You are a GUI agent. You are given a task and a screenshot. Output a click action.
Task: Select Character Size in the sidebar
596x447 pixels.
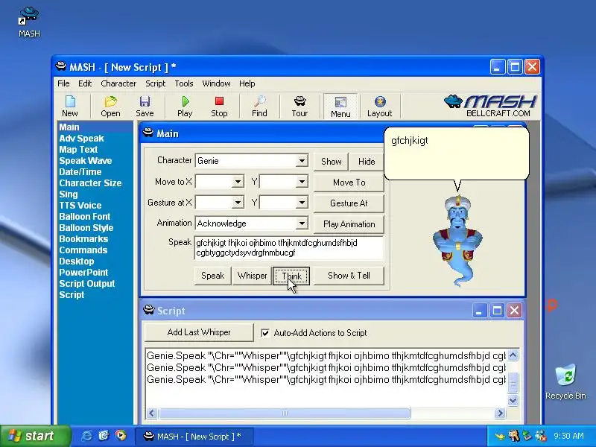(90, 183)
